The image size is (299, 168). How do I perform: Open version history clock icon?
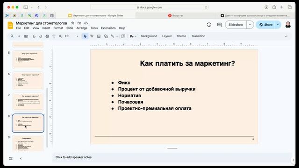(x=209, y=25)
